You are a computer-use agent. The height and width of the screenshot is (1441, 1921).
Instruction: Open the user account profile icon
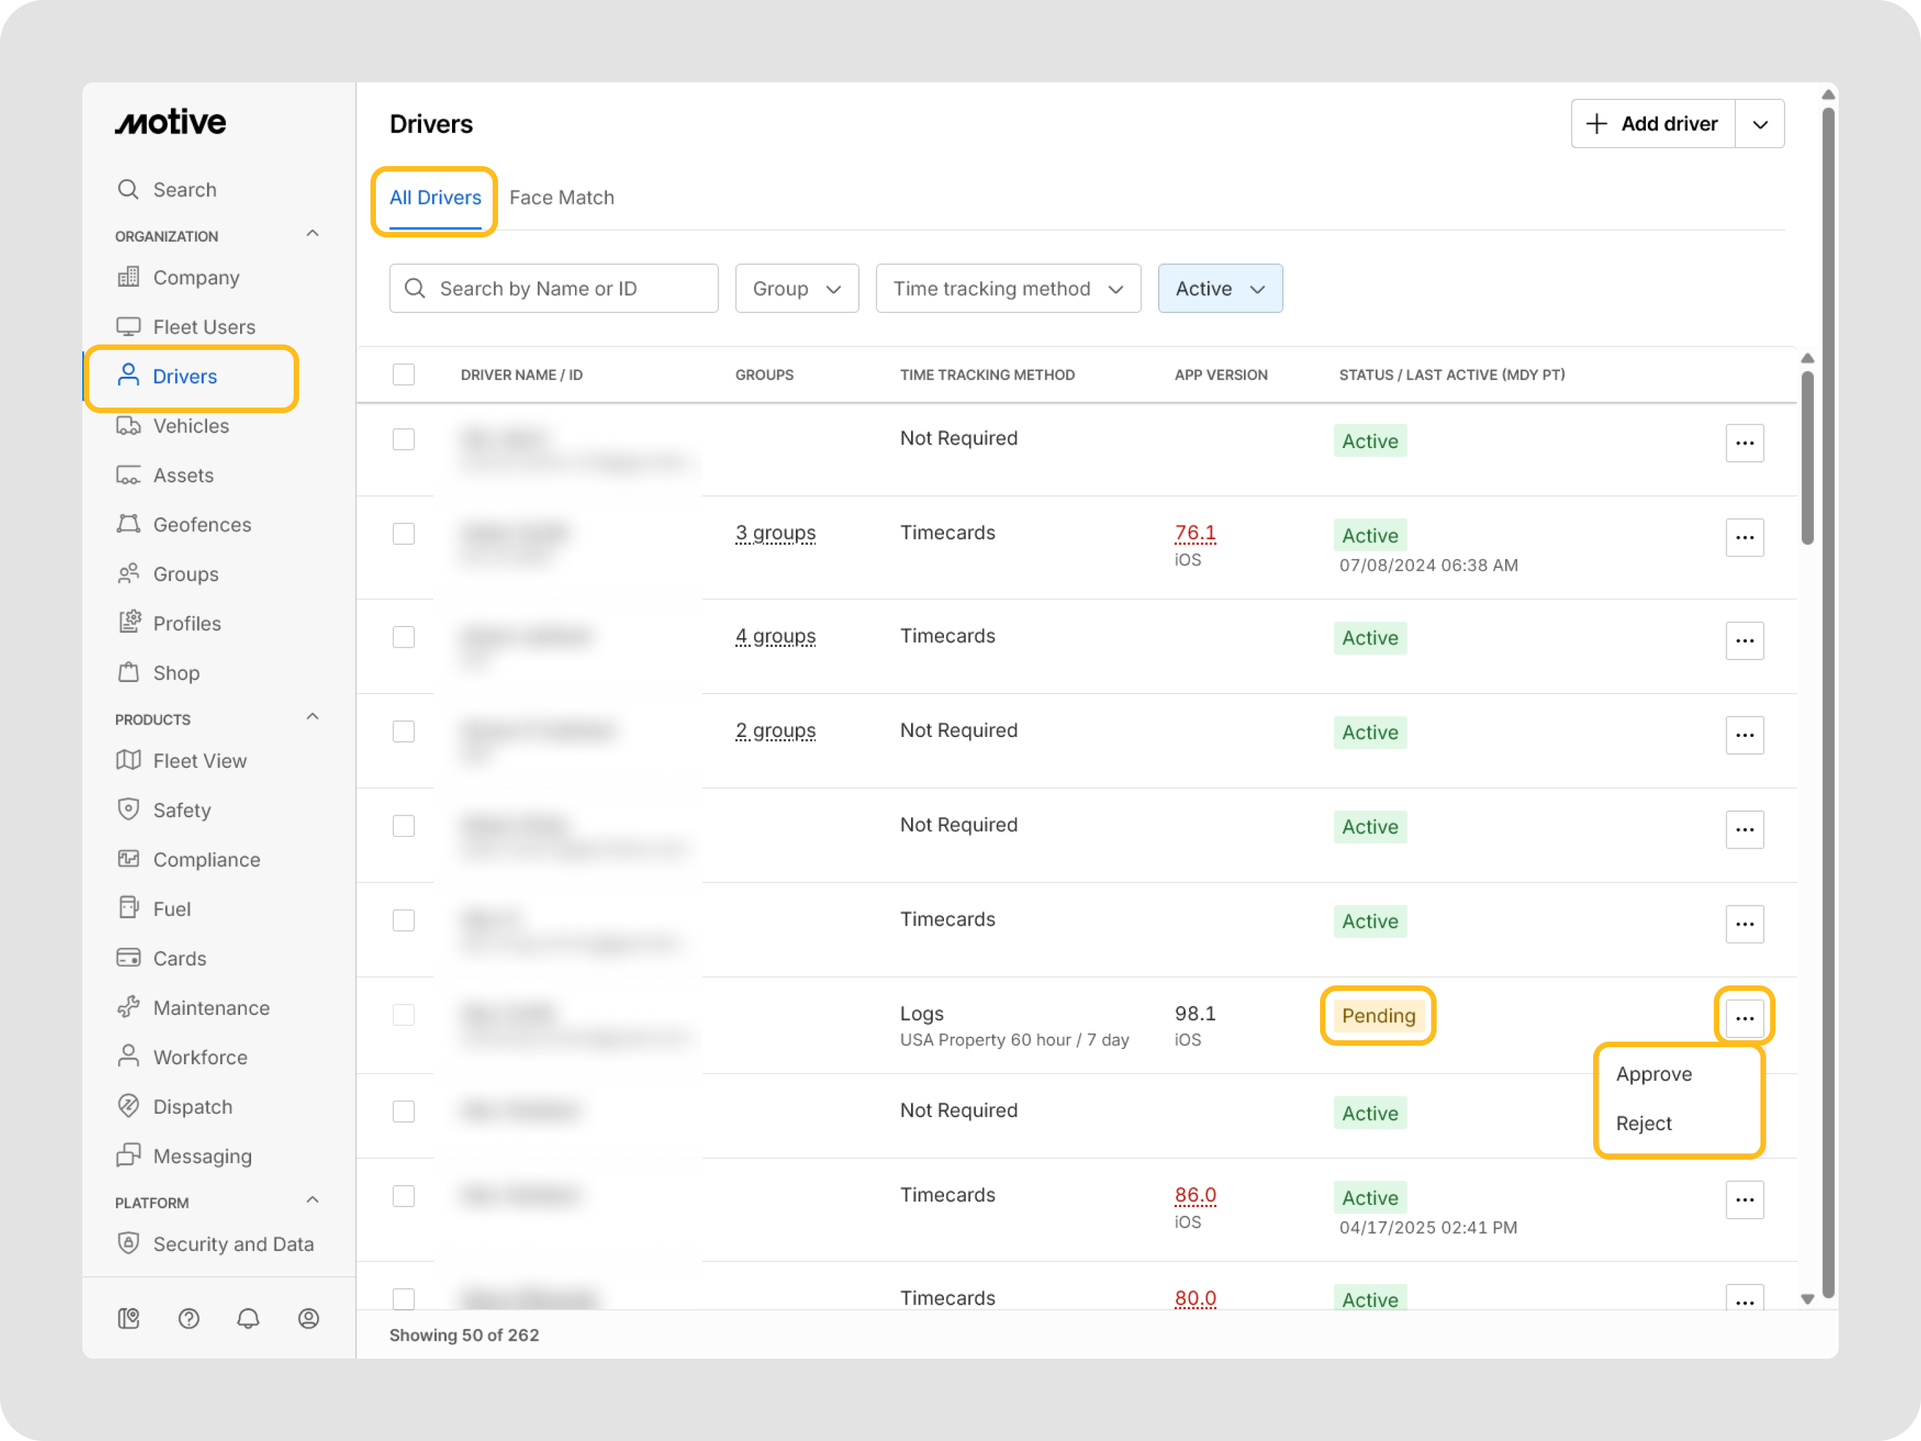coord(308,1319)
